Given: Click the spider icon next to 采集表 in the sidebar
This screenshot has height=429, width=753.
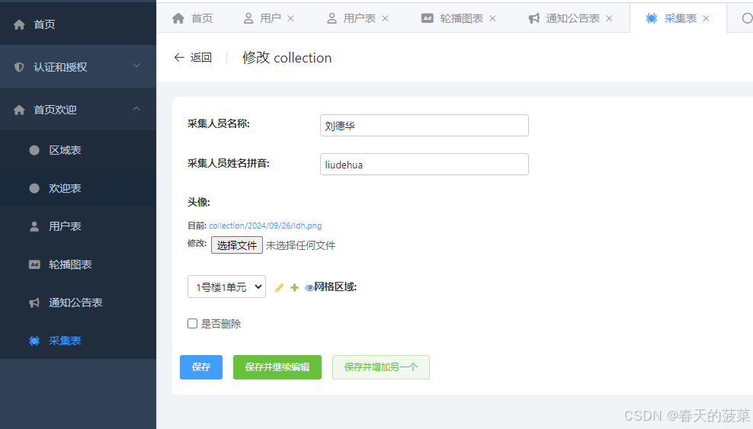Looking at the screenshot, I should coord(34,341).
